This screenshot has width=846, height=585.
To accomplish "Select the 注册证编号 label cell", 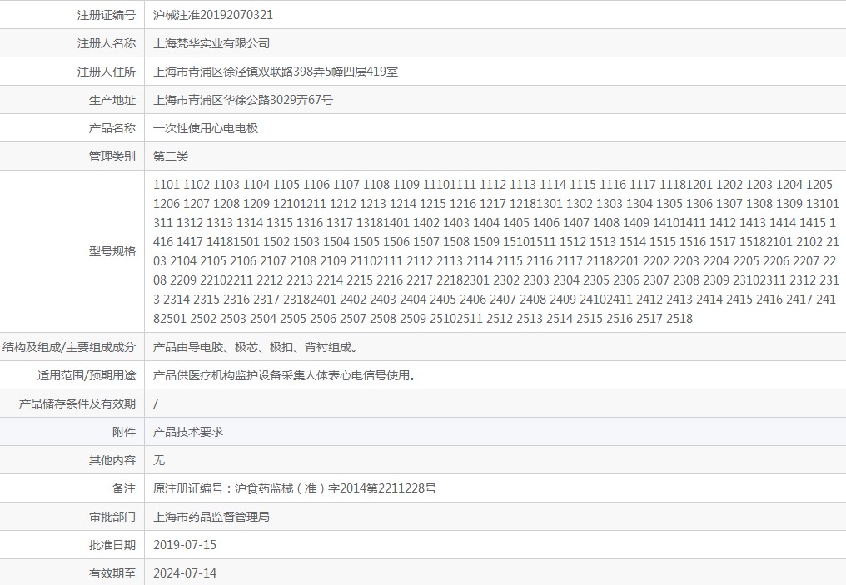I will [x=107, y=15].
